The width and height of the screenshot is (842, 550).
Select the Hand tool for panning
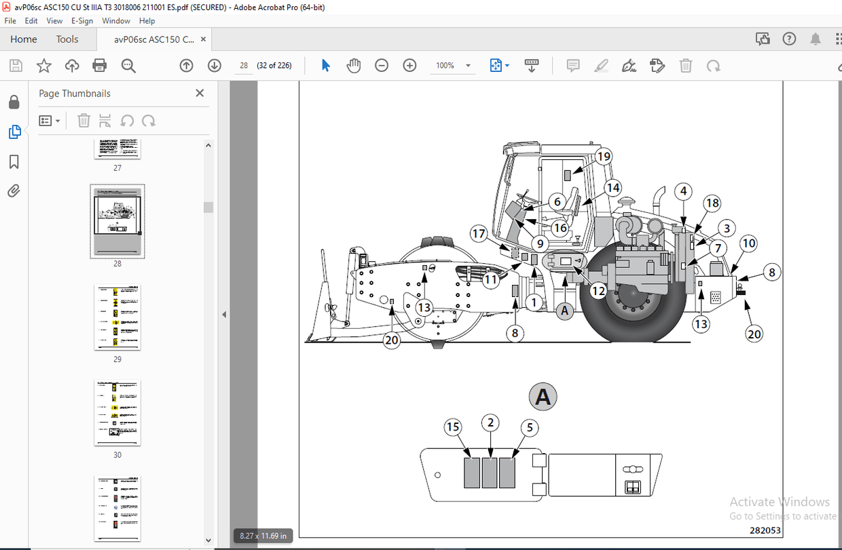(x=353, y=65)
